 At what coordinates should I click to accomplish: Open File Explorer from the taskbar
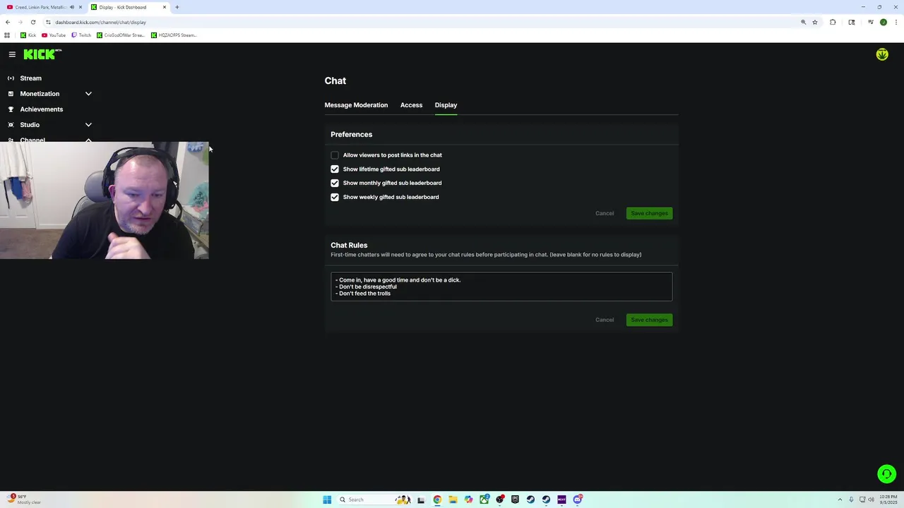(453, 500)
